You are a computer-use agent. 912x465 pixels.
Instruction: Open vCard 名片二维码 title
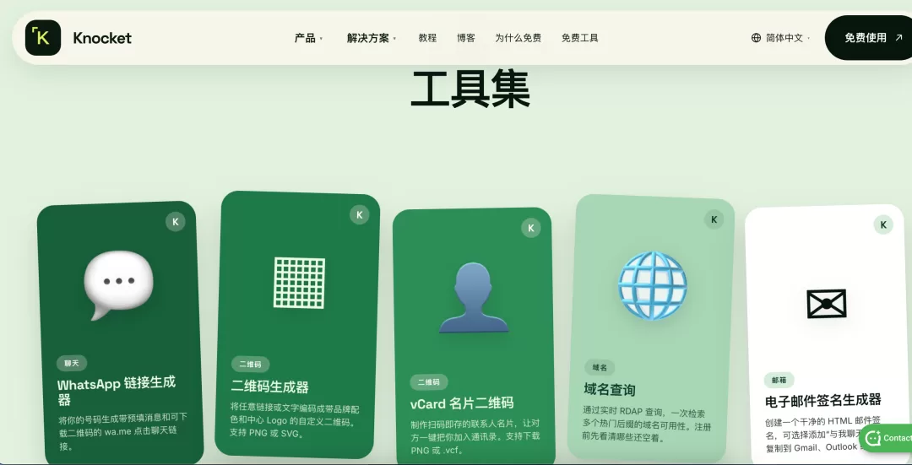[x=462, y=403]
